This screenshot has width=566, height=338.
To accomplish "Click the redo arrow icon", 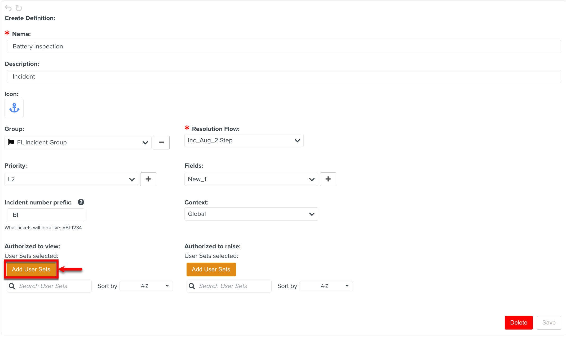I will (x=19, y=8).
